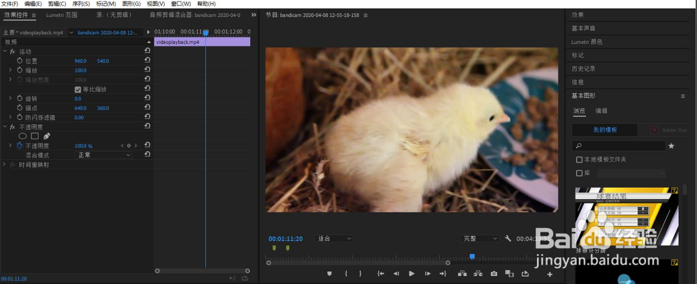Expand the 防闪烁滤镜 property

pyautogui.click(x=10, y=117)
